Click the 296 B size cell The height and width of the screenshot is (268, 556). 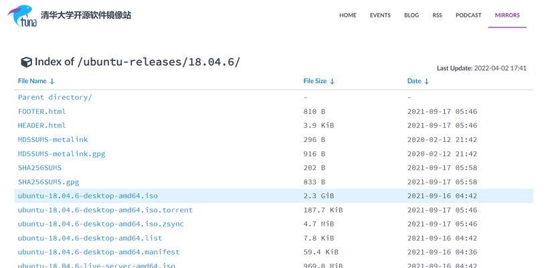click(314, 139)
